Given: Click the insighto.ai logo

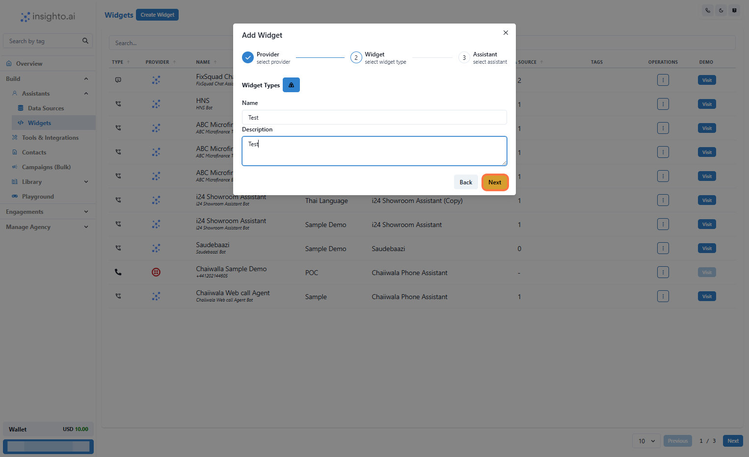Looking at the screenshot, I should pyautogui.click(x=48, y=17).
